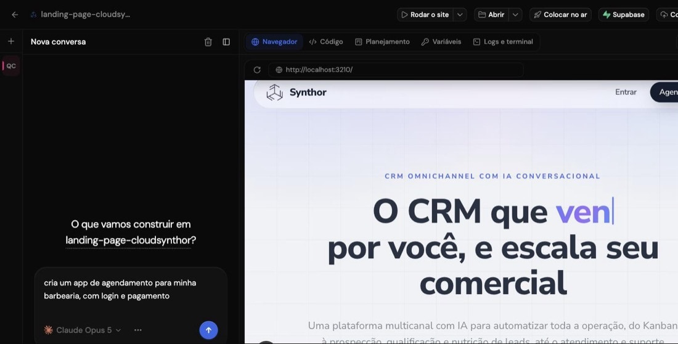Reload the preview with the refresh icon
Viewport: 678px width, 344px height.
(257, 70)
